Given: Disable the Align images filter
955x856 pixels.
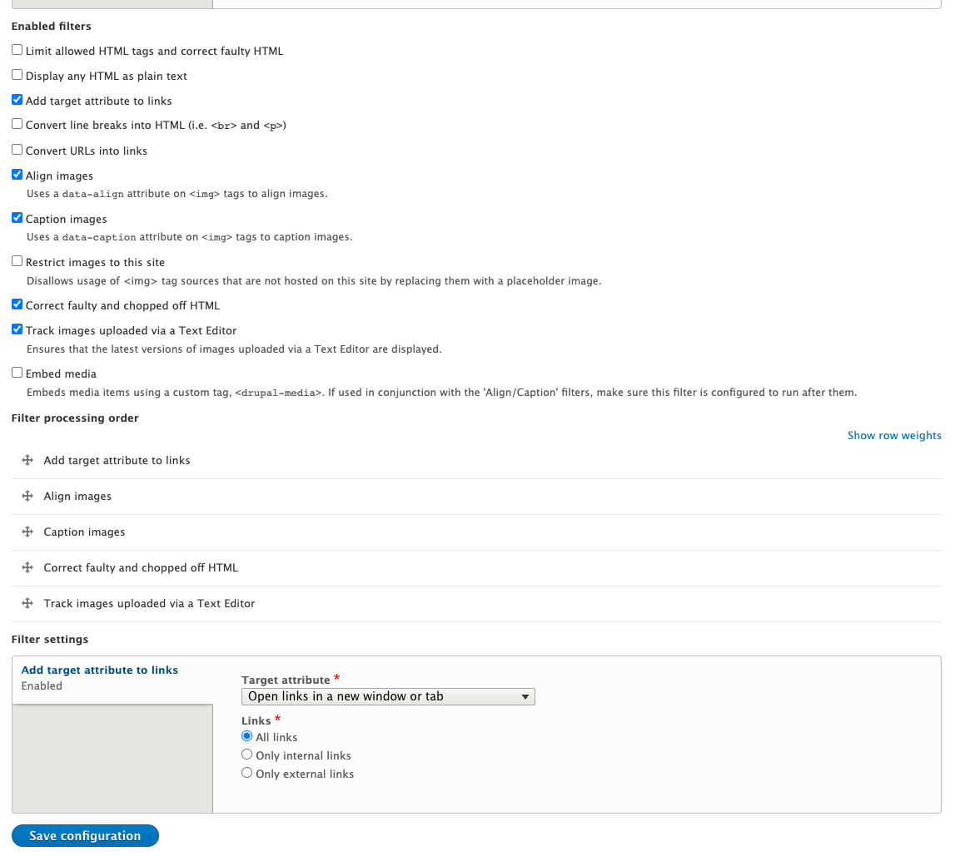Looking at the screenshot, I should point(16,174).
